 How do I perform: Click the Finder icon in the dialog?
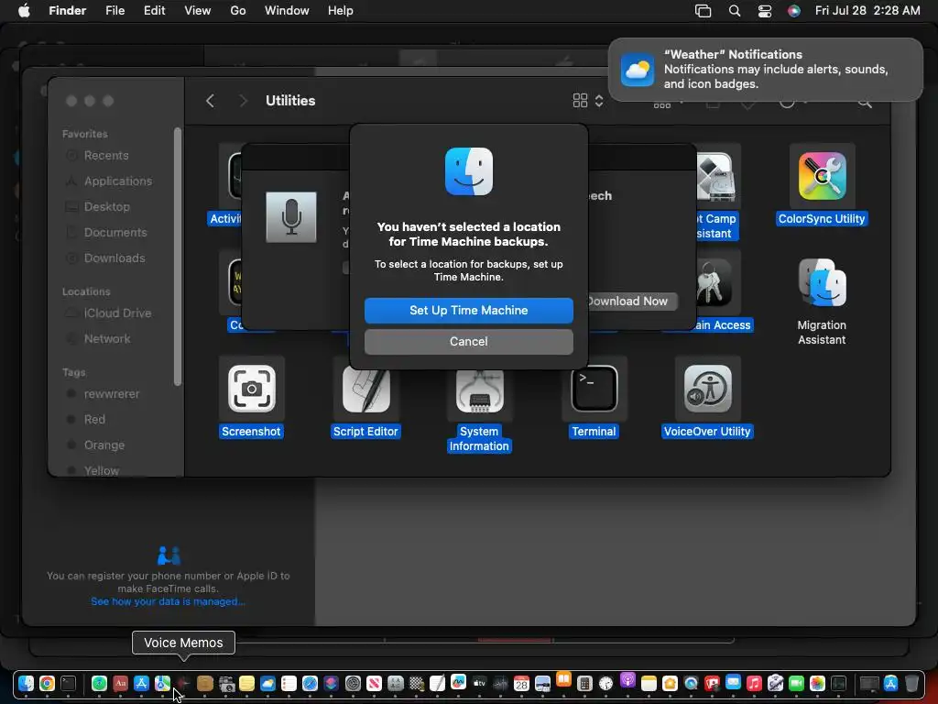469,171
